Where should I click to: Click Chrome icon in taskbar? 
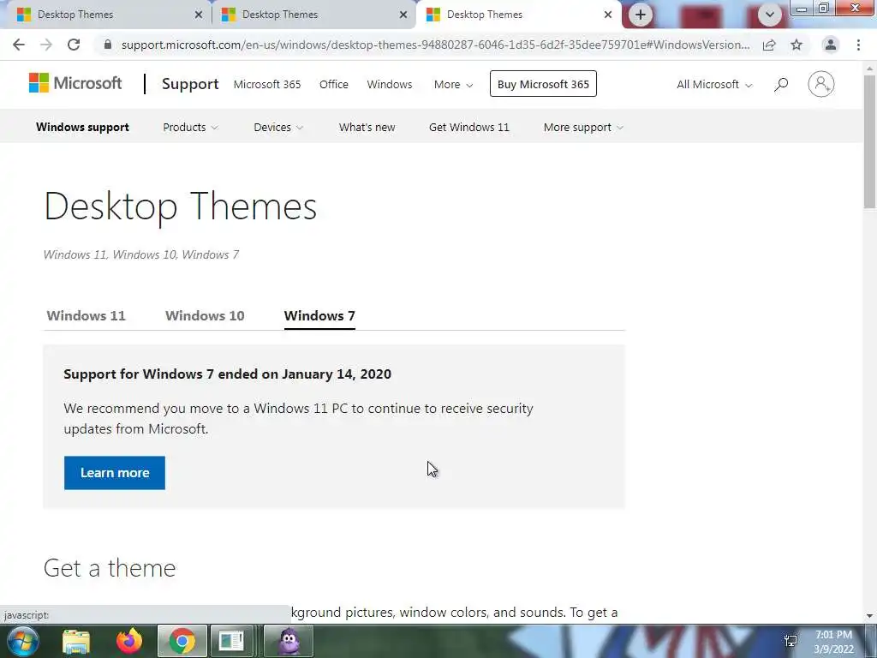182,641
